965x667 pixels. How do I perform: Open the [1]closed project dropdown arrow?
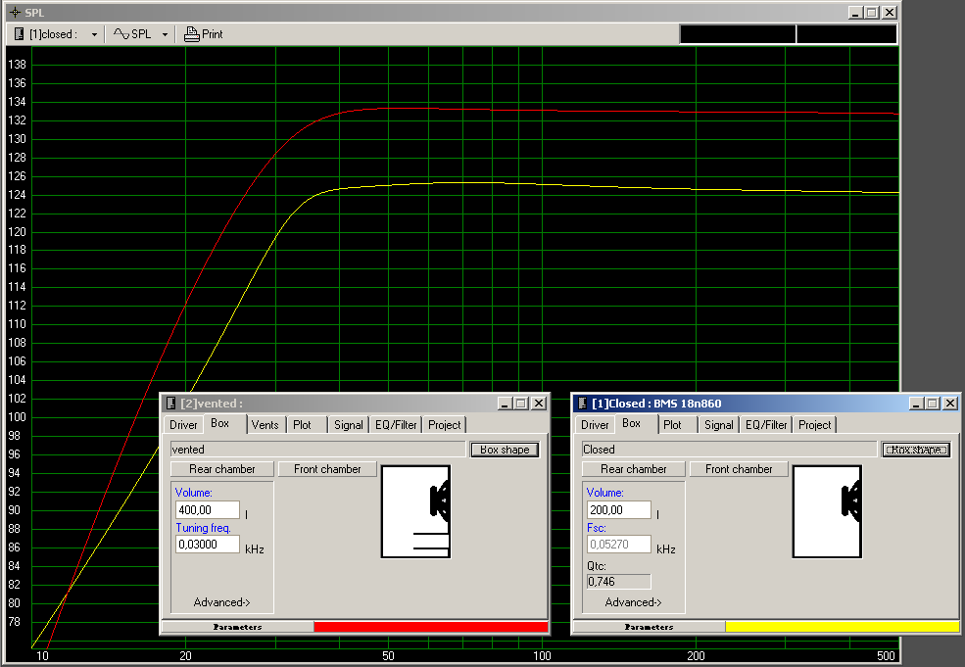[94, 34]
